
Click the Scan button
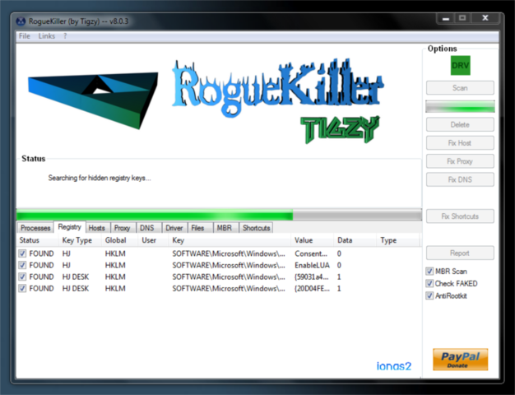tap(460, 88)
